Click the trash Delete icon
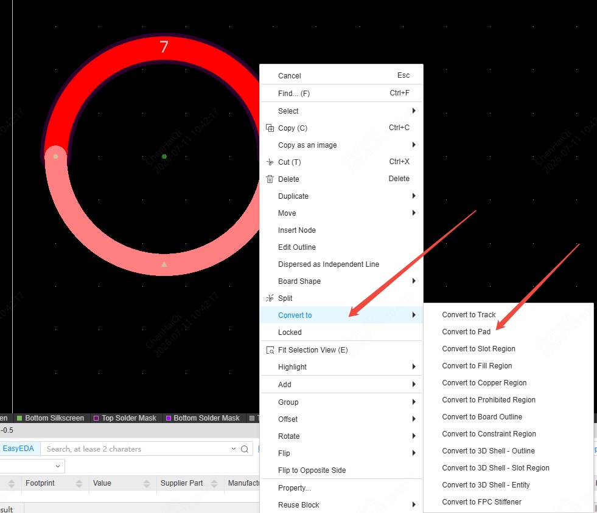This screenshot has width=597, height=513. click(x=270, y=179)
